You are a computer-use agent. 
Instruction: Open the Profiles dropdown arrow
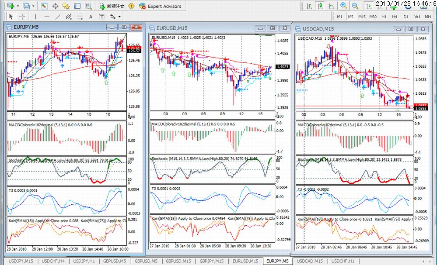[x=33, y=6]
